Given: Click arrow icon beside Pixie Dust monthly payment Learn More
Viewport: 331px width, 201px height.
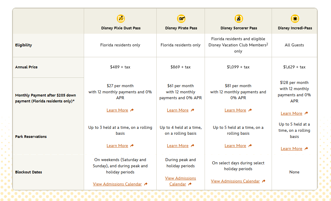Looking at the screenshot, I should tap(132, 110).
